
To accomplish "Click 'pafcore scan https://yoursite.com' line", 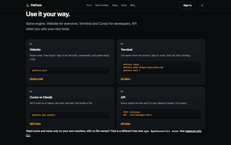I will [x=143, y=67].
